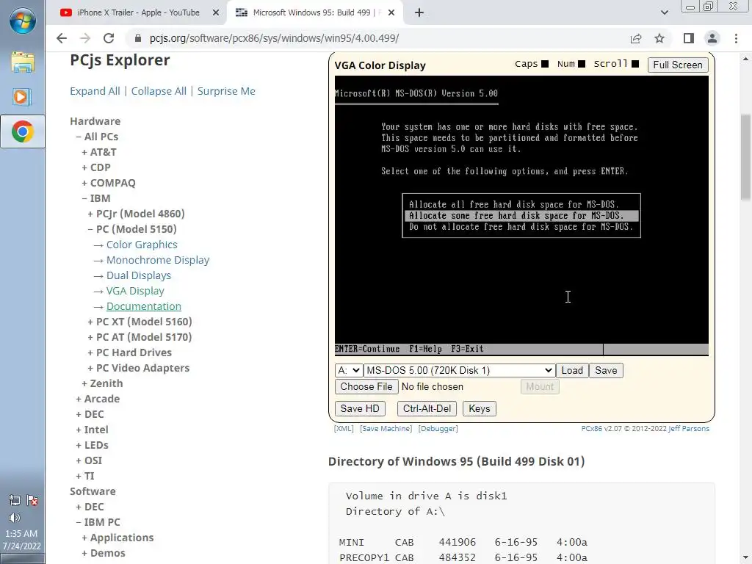752x564 pixels.
Task: Open the Documentation link
Action: click(x=144, y=306)
